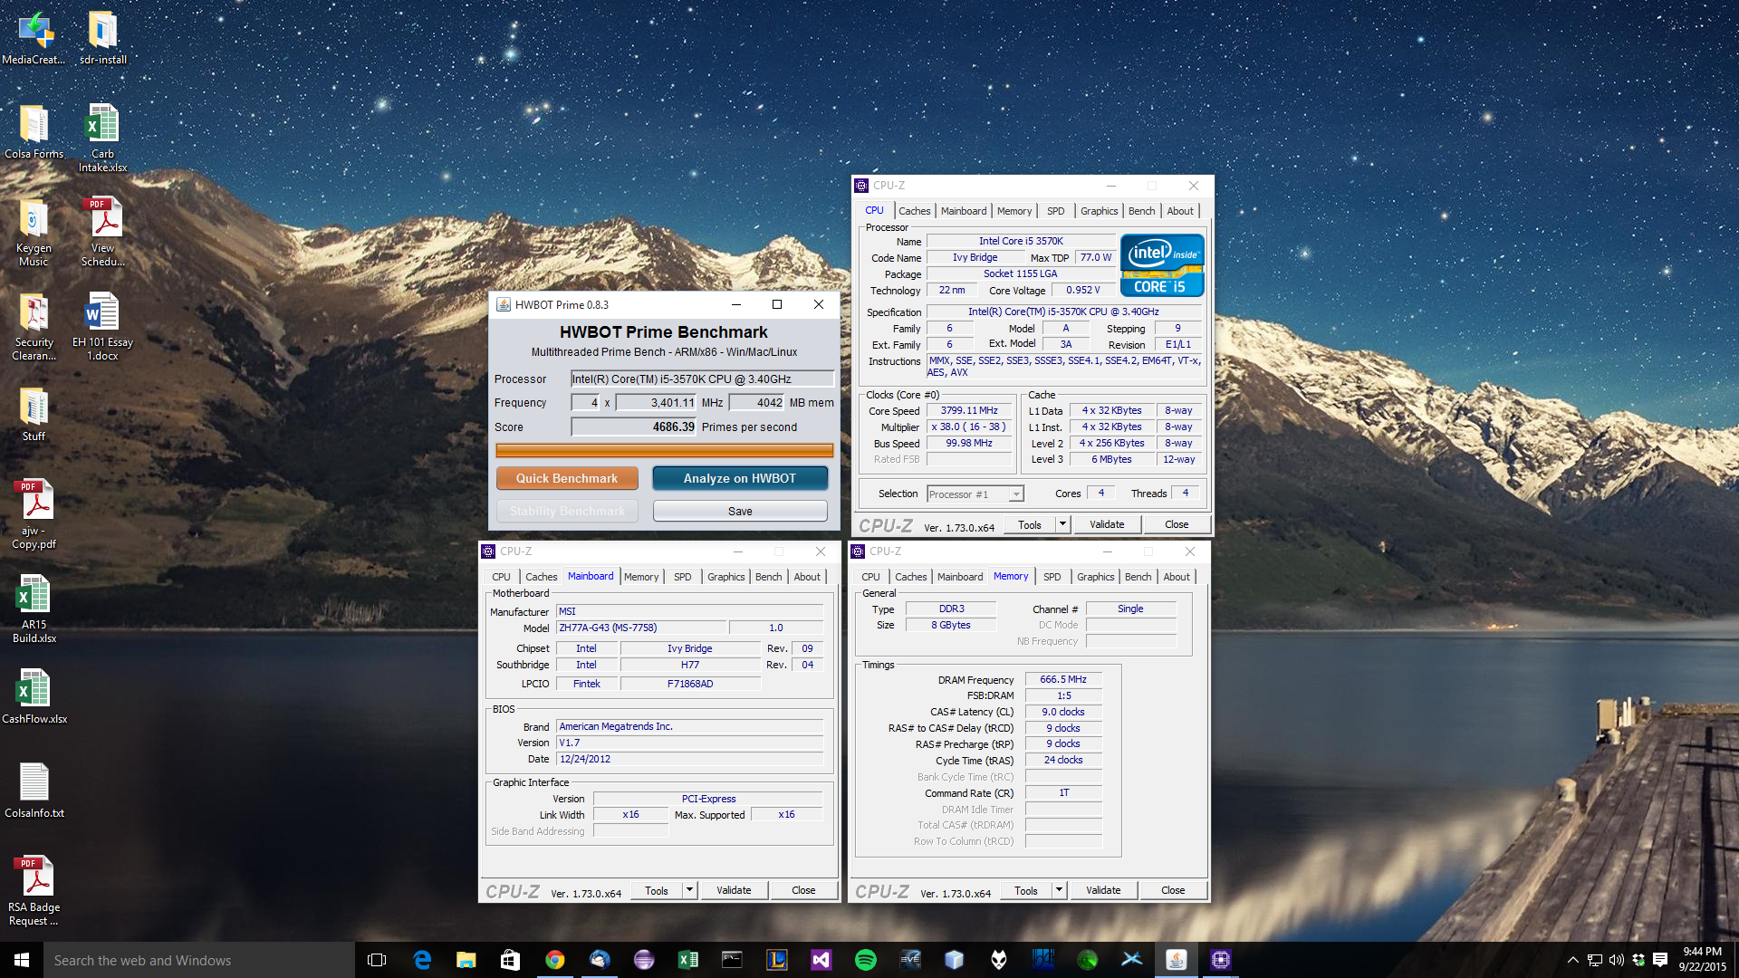Image resolution: width=1739 pixels, height=978 pixels.
Task: Select View Schedule PDF desktop icon
Action: click(102, 233)
